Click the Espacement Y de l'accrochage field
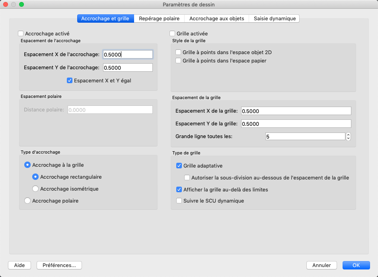The height and width of the screenshot is (277, 378). click(x=128, y=68)
